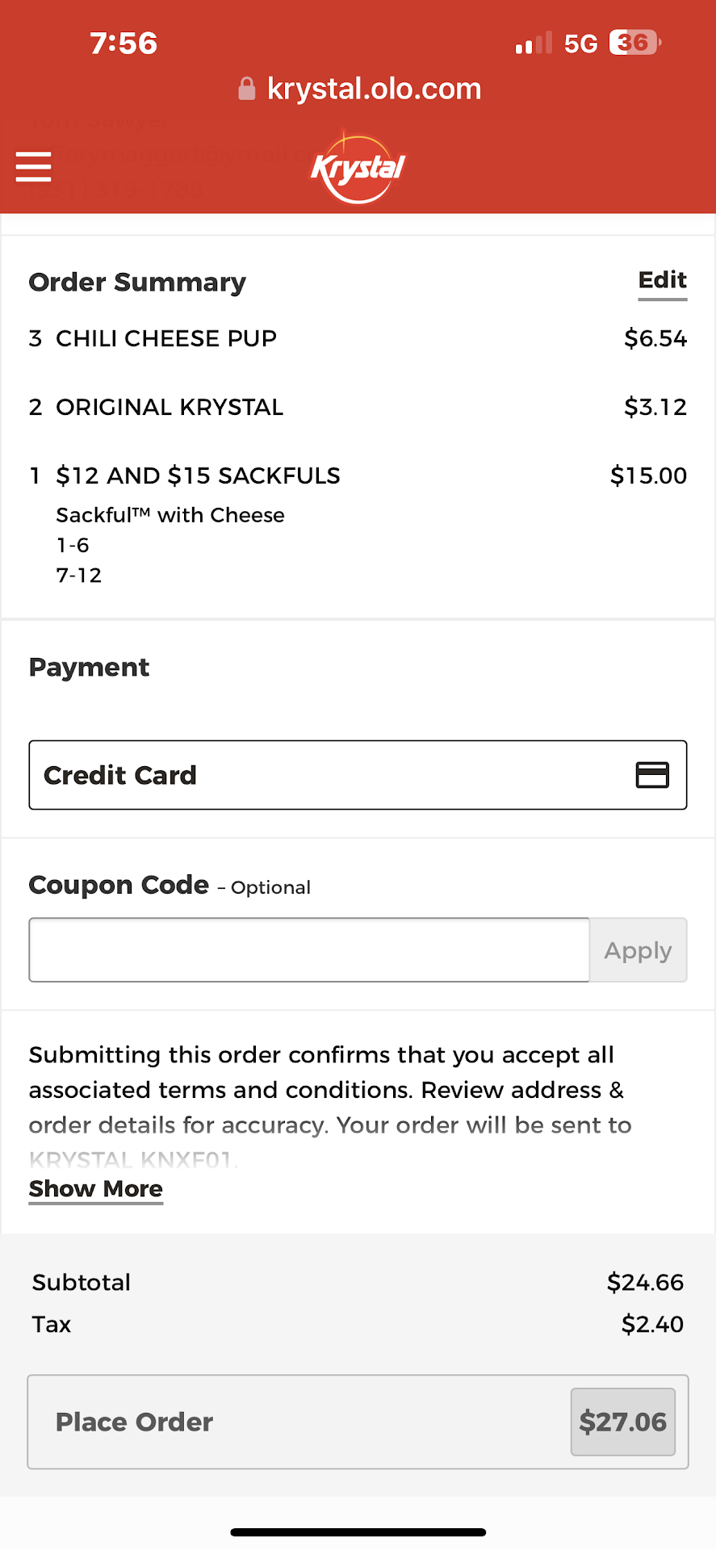Tap the $27.06 total badge
The image size is (716, 1550).
coord(622,1422)
